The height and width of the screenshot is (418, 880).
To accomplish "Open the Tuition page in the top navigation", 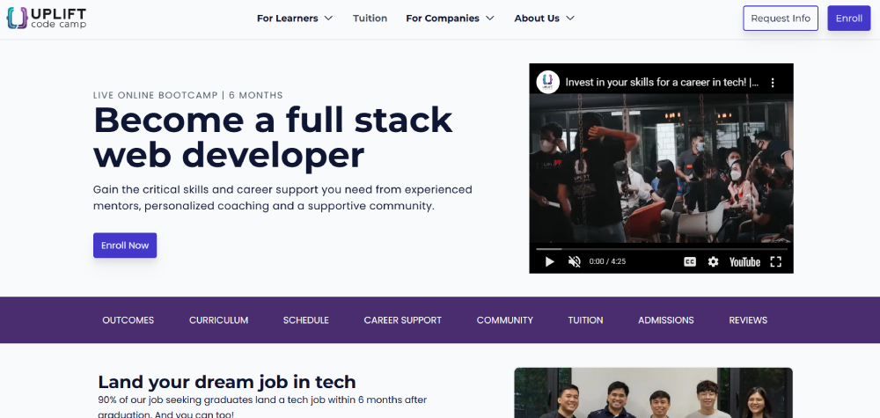I will (370, 18).
